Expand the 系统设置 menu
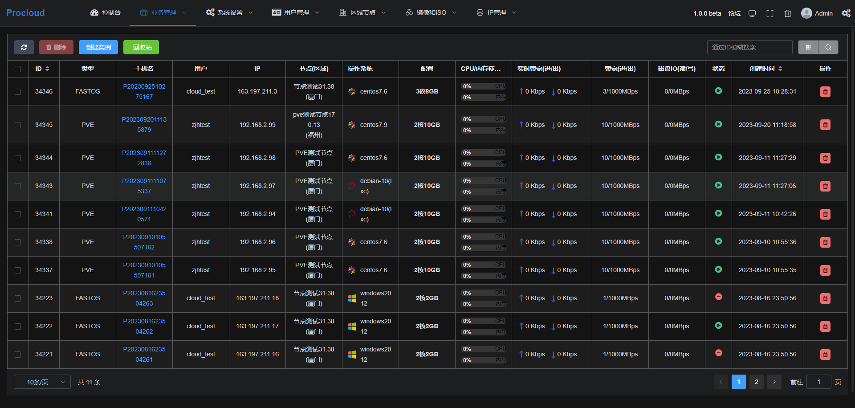 229,13
